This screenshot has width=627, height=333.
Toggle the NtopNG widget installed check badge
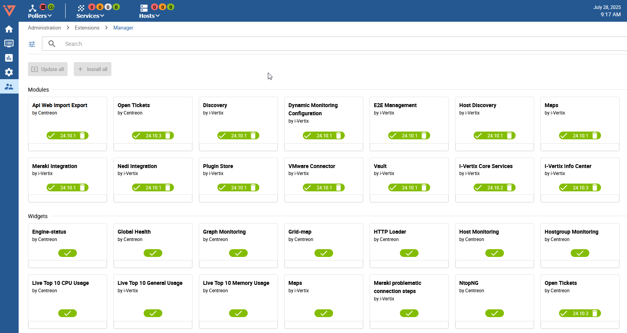click(x=495, y=313)
